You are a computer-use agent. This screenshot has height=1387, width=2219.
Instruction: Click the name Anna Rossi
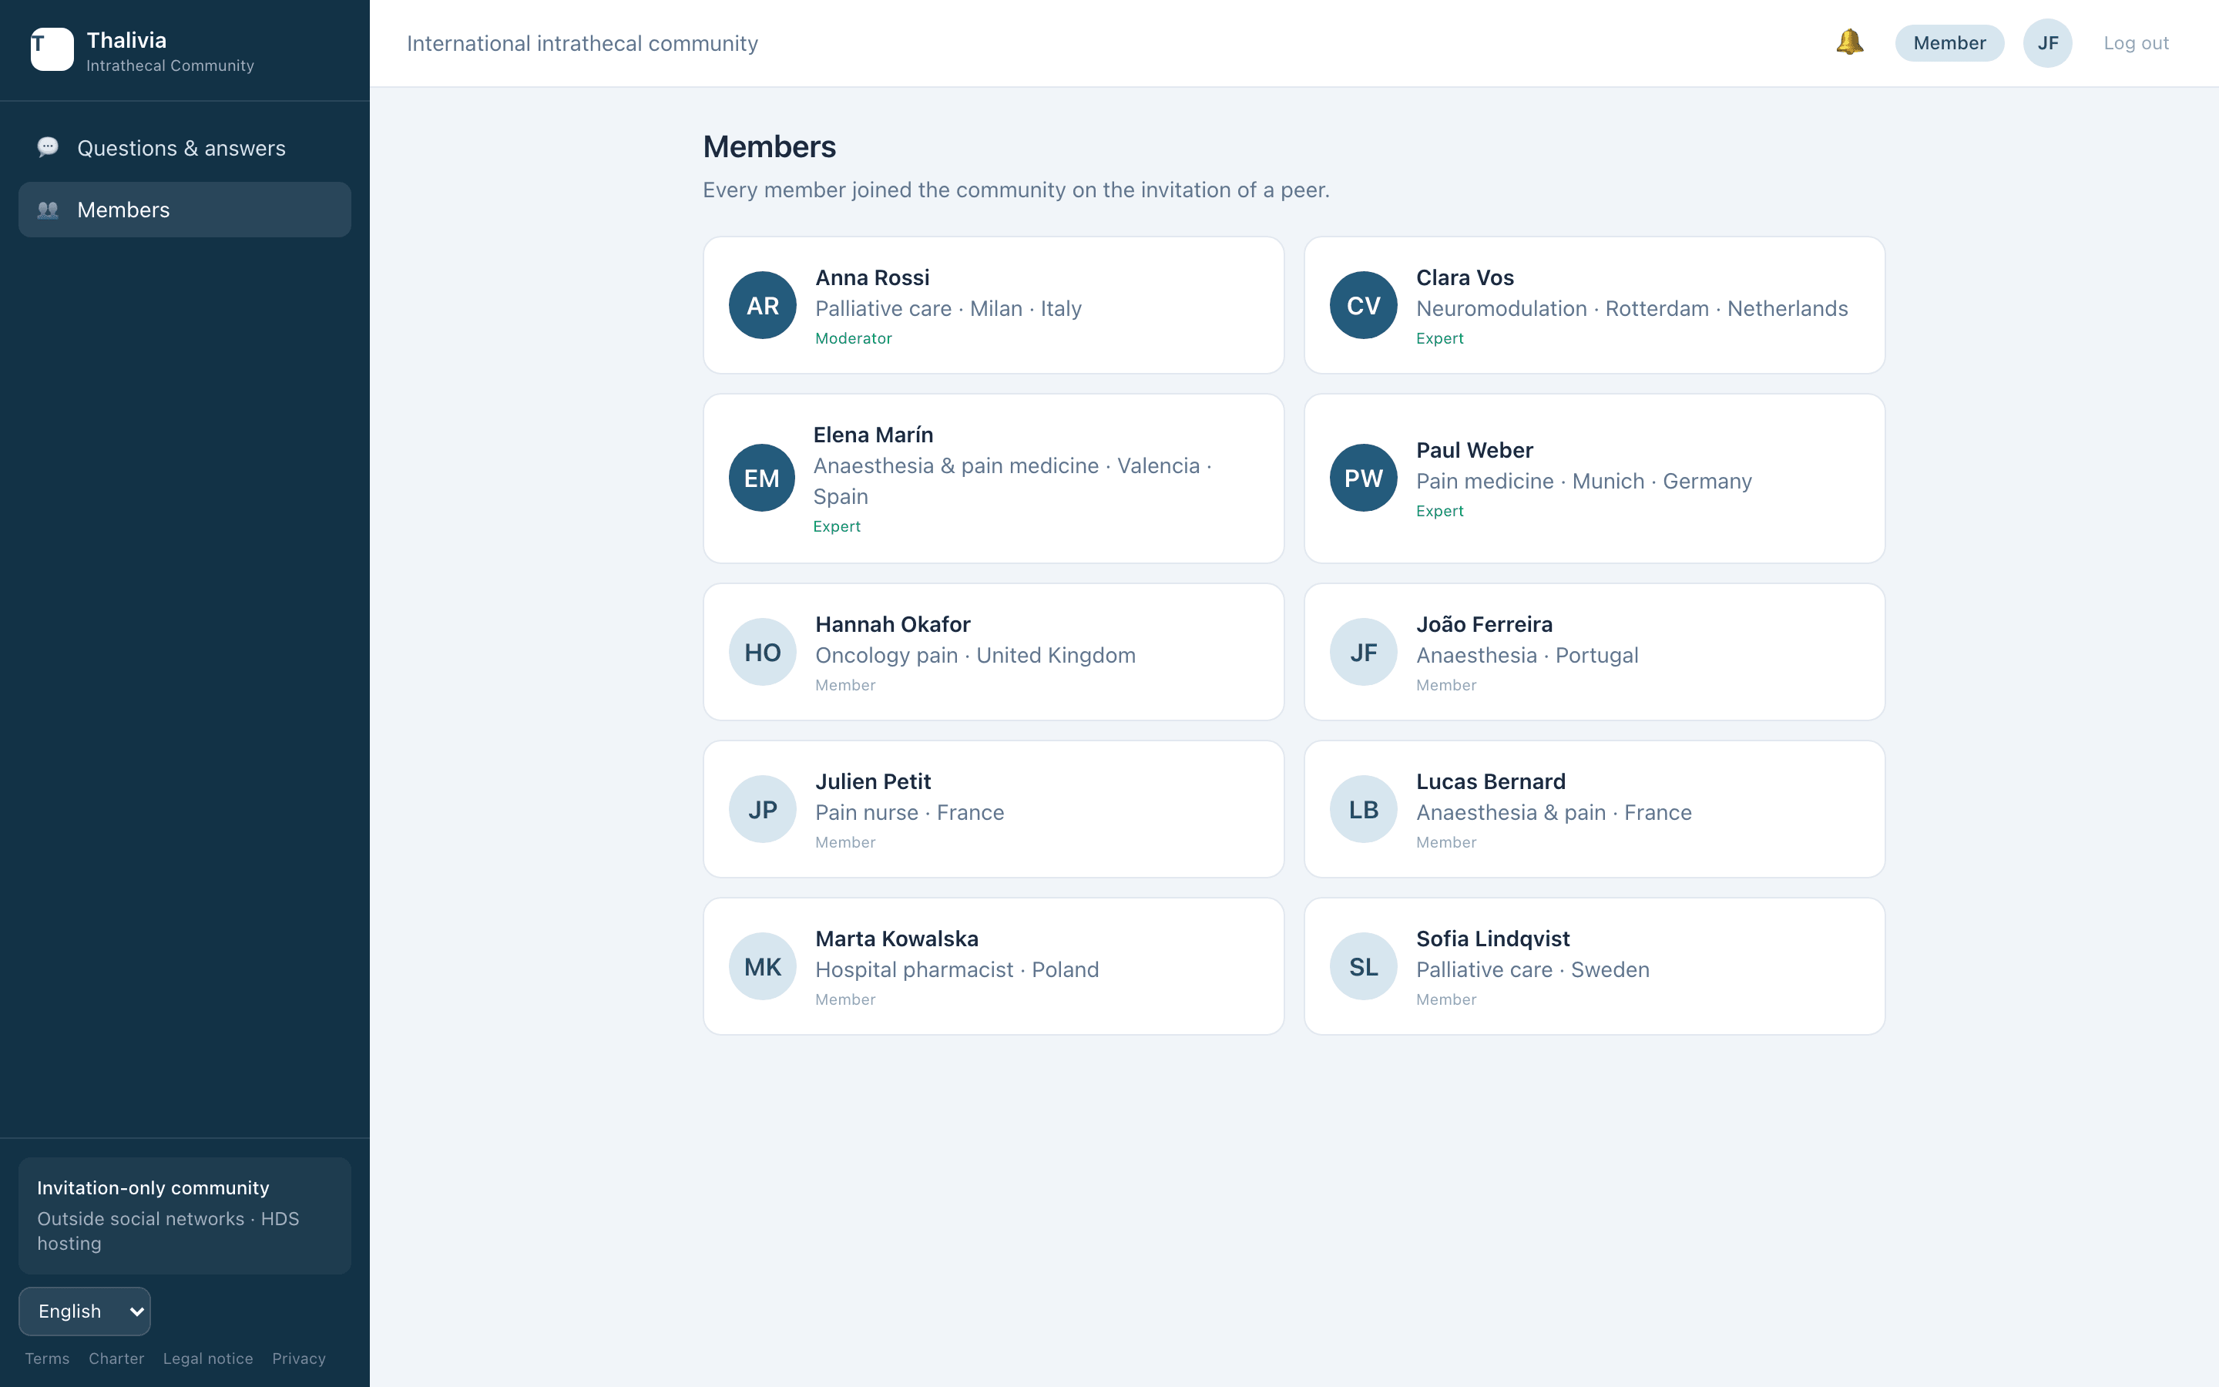pyautogui.click(x=872, y=278)
